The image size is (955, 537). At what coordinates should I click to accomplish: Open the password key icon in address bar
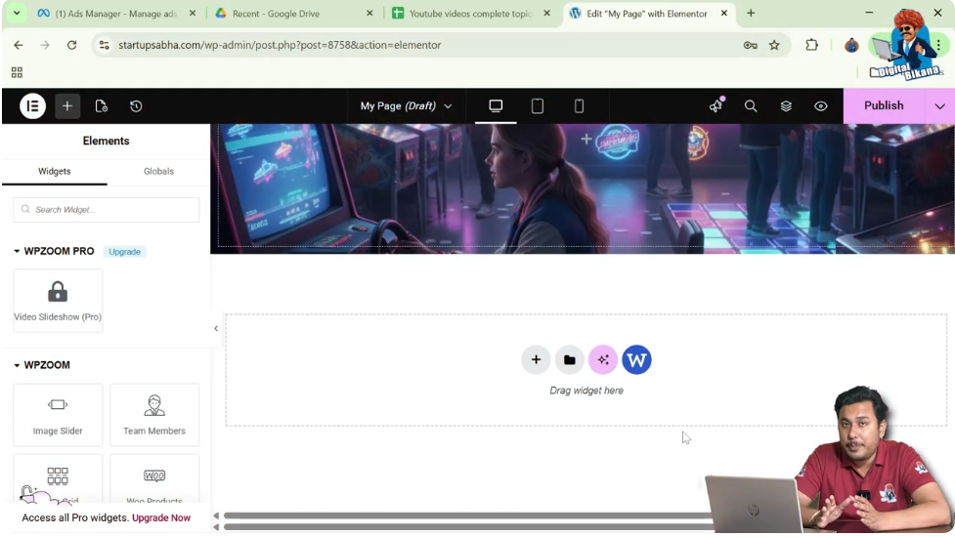pyautogui.click(x=751, y=45)
